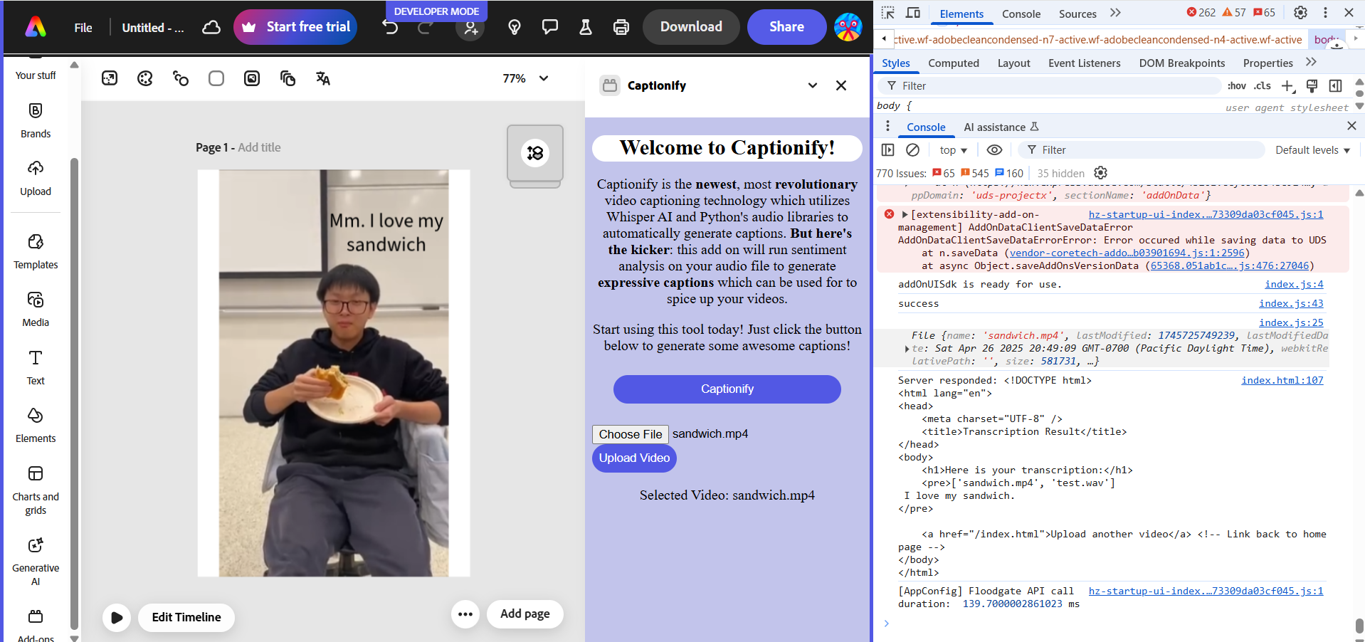
Task: Open Charts and grids sidebar panel
Action: (36, 490)
